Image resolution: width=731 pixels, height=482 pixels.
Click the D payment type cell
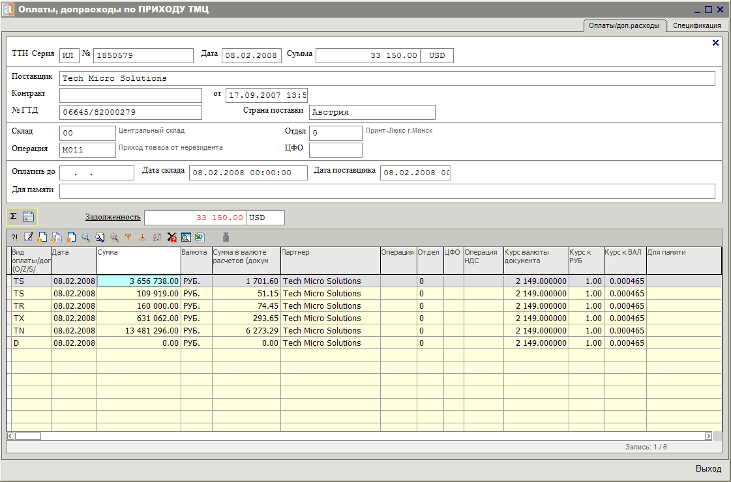tap(31, 343)
